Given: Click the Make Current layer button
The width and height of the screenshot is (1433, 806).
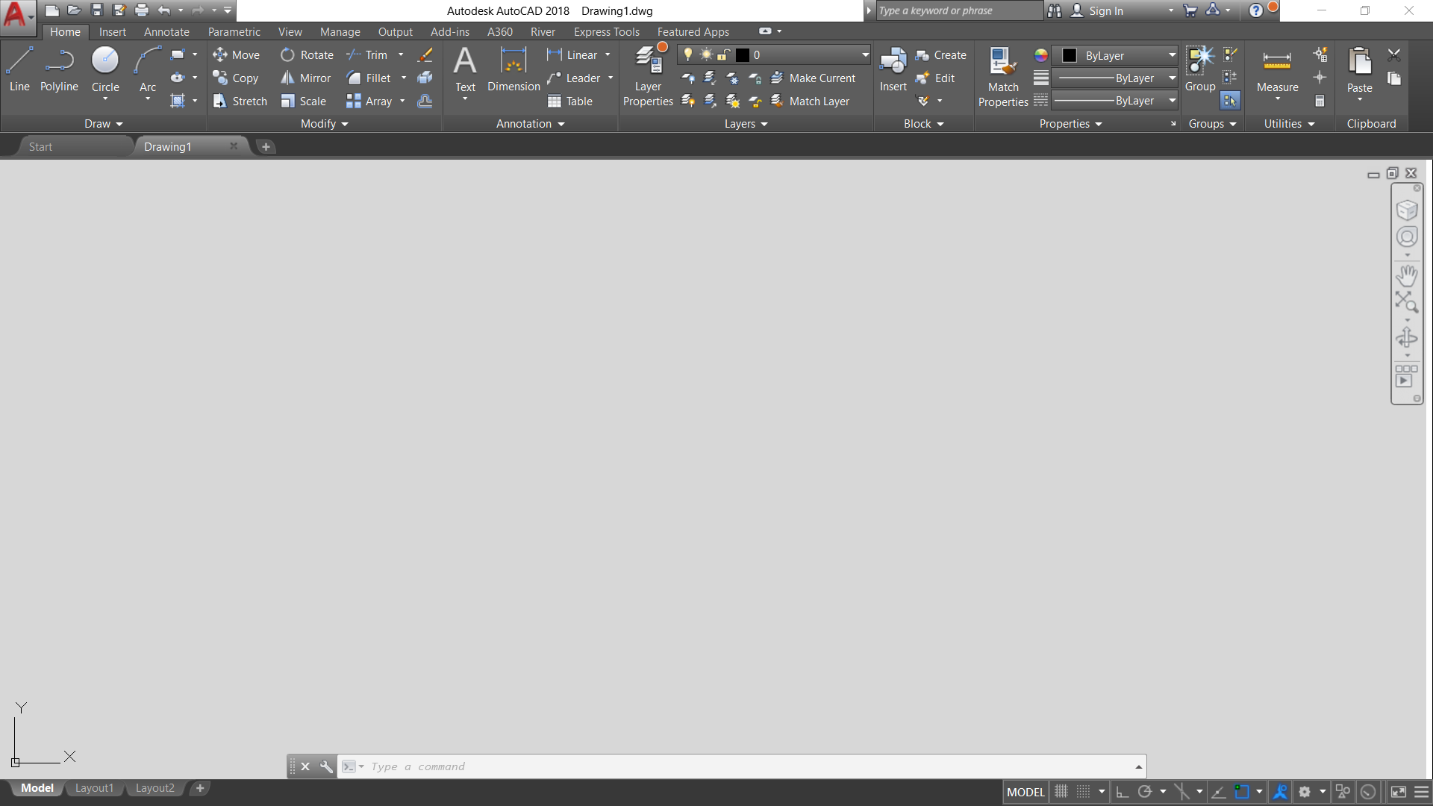Looking at the screenshot, I should (x=814, y=78).
